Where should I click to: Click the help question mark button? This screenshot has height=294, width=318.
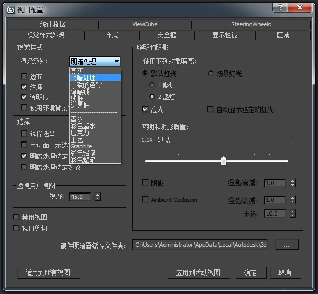280,7
